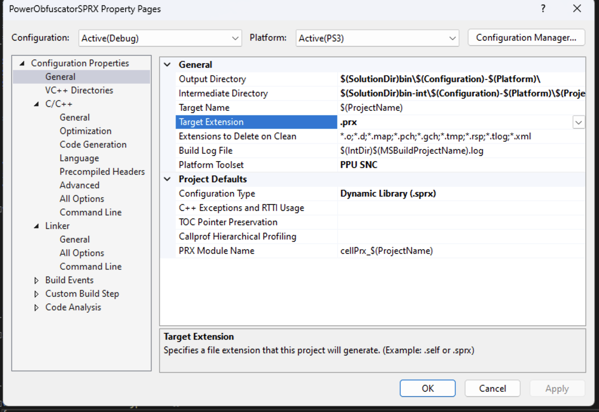This screenshot has width=599, height=412.
Task: Click the Dynamic Library (.sprx) value
Action: click(388, 194)
